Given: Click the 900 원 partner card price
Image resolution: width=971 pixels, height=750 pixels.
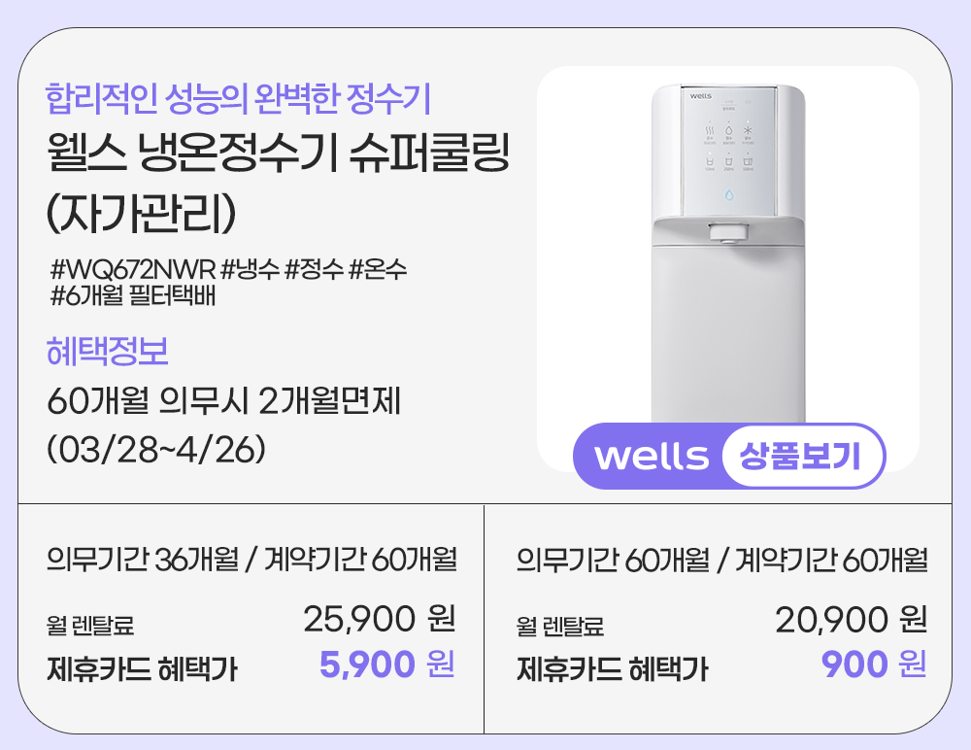Looking at the screenshot, I should 873,665.
